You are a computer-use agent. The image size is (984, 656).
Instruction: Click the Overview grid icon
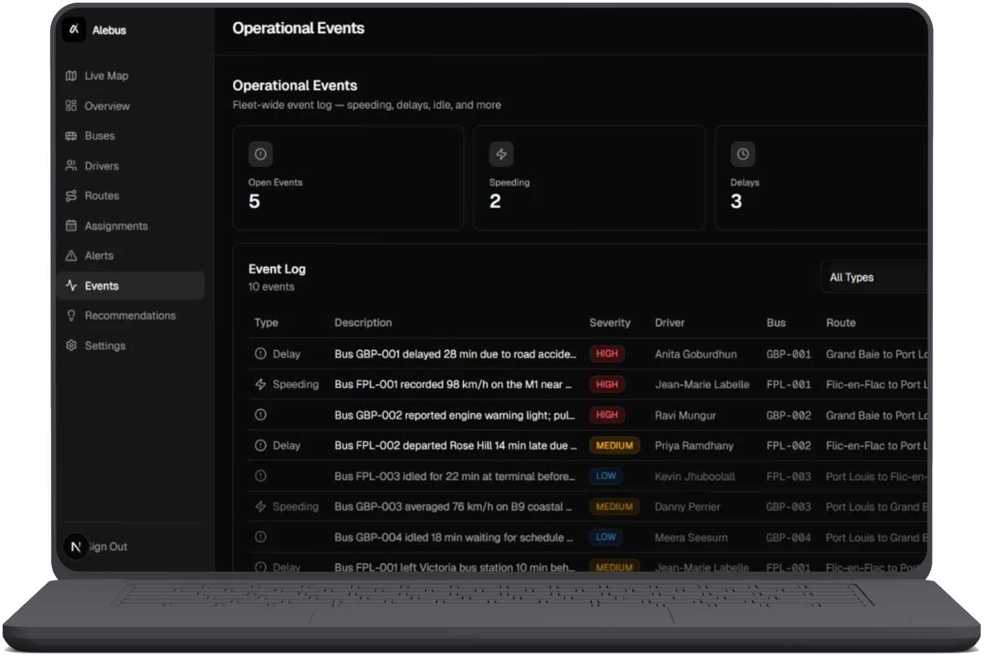pos(71,106)
